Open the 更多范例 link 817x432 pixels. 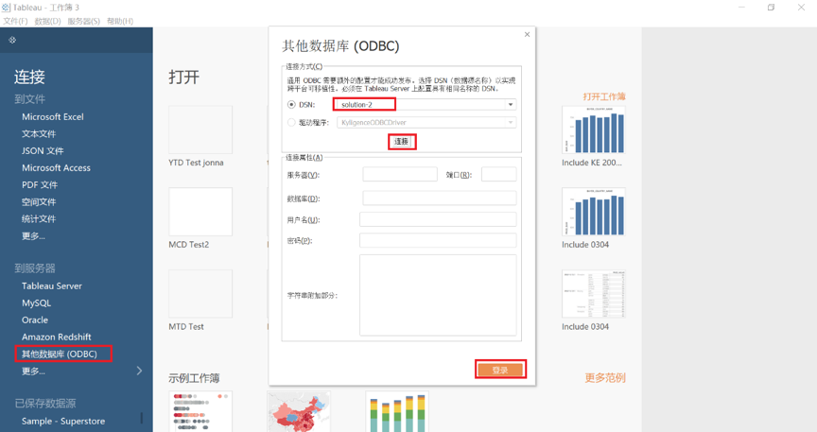tap(605, 378)
